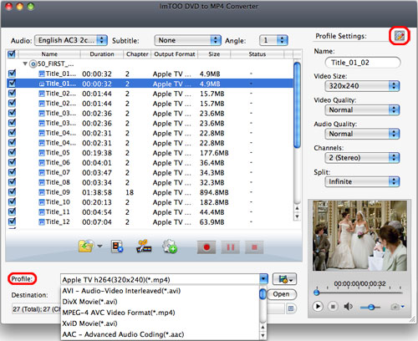Click the DVD disc icon of 50_FIRST
418x341 pixels.
[33, 64]
